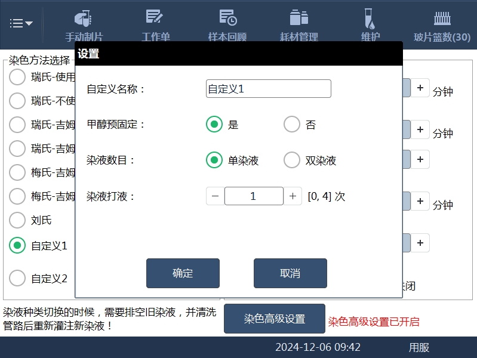Click the custom name input field
This screenshot has height=358, width=477.
pos(268,89)
